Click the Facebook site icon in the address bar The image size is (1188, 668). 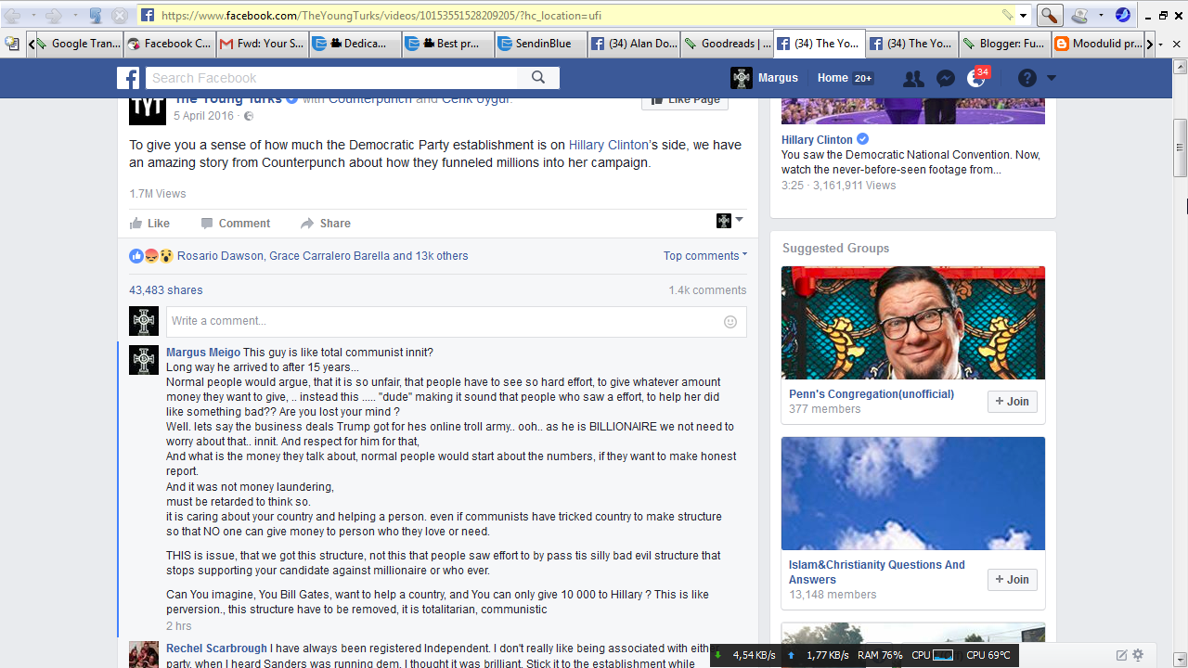[x=148, y=16]
